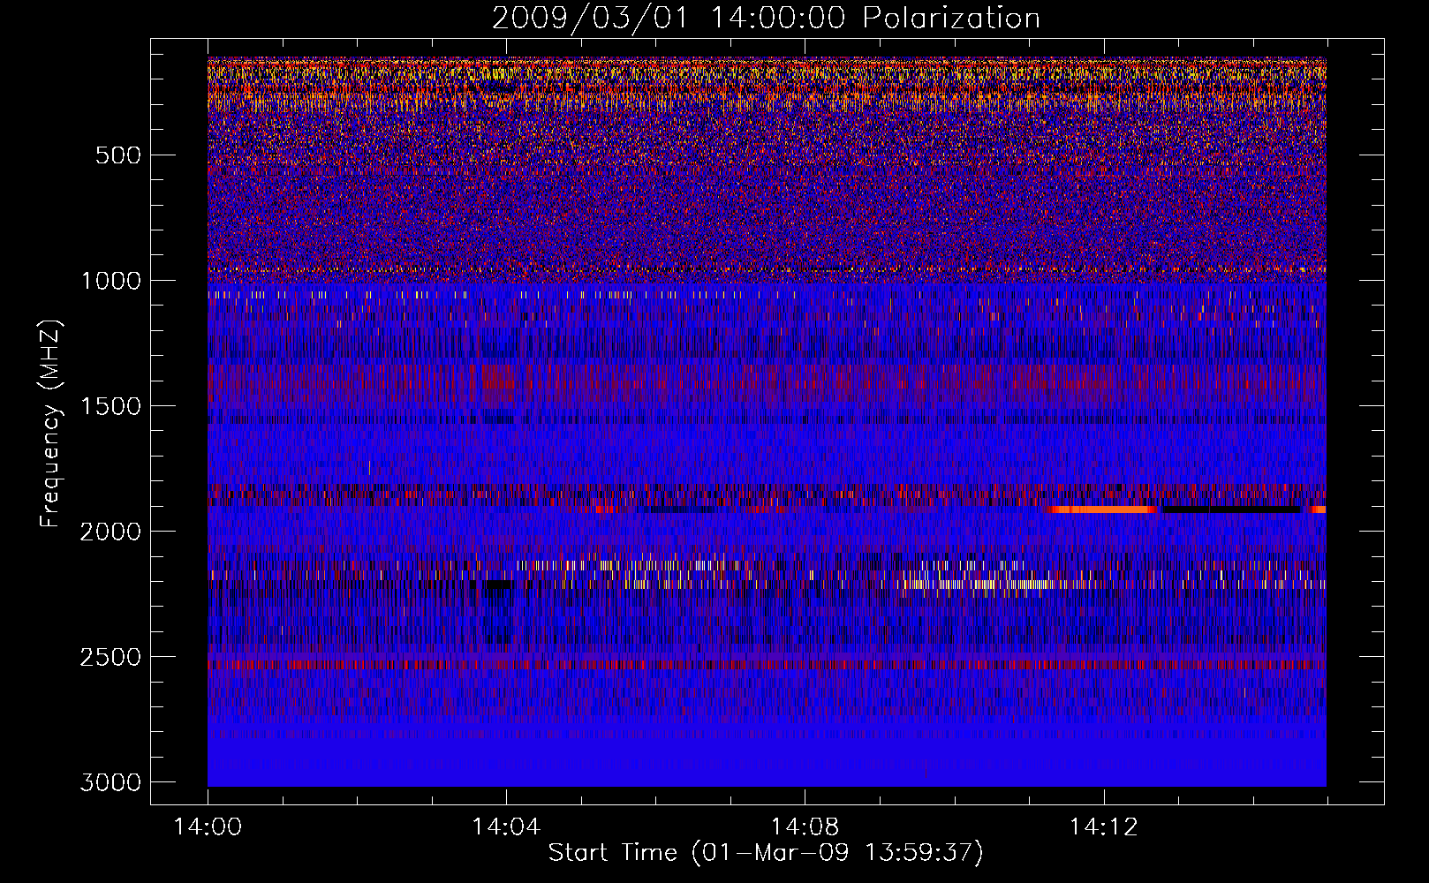Click the 14:08 time tick label
The height and width of the screenshot is (883, 1429).
805,827
